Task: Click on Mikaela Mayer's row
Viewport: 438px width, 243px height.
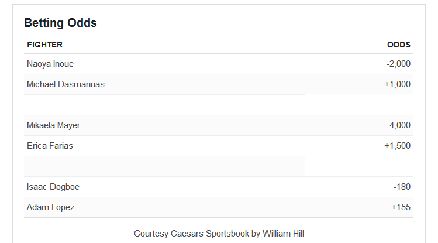Action: point(219,125)
